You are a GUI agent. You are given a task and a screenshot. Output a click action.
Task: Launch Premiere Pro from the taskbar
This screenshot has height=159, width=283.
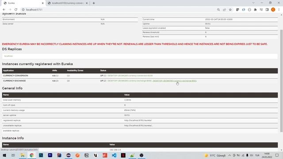(x=50, y=155)
